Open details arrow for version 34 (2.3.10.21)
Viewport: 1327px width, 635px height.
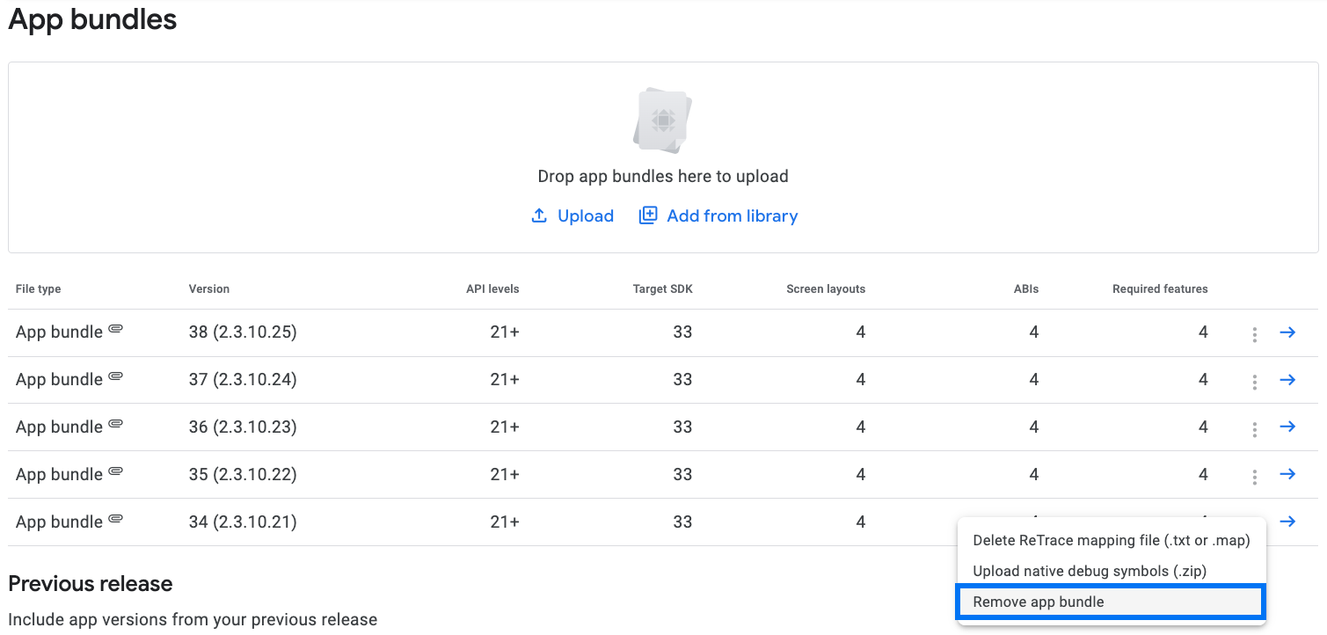pyautogui.click(x=1287, y=522)
